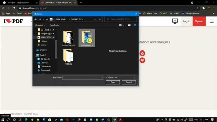Open the Apps bookmark shortcut
The height and width of the screenshot is (122, 217).
[x=6, y=13]
